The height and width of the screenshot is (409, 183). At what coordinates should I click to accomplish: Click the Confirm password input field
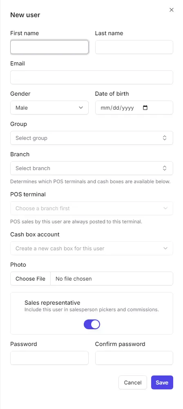[134, 358]
